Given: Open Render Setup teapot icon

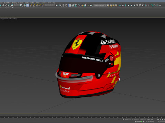Looking at the screenshot, I should tap(82, 5).
